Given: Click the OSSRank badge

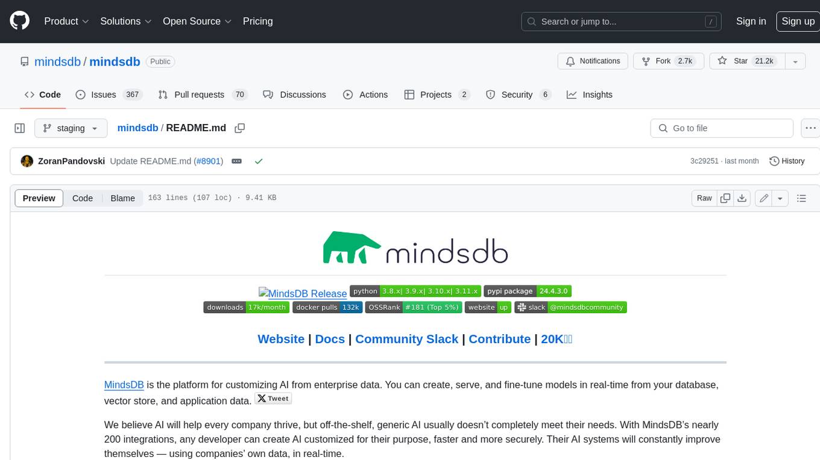Looking at the screenshot, I should (414, 307).
